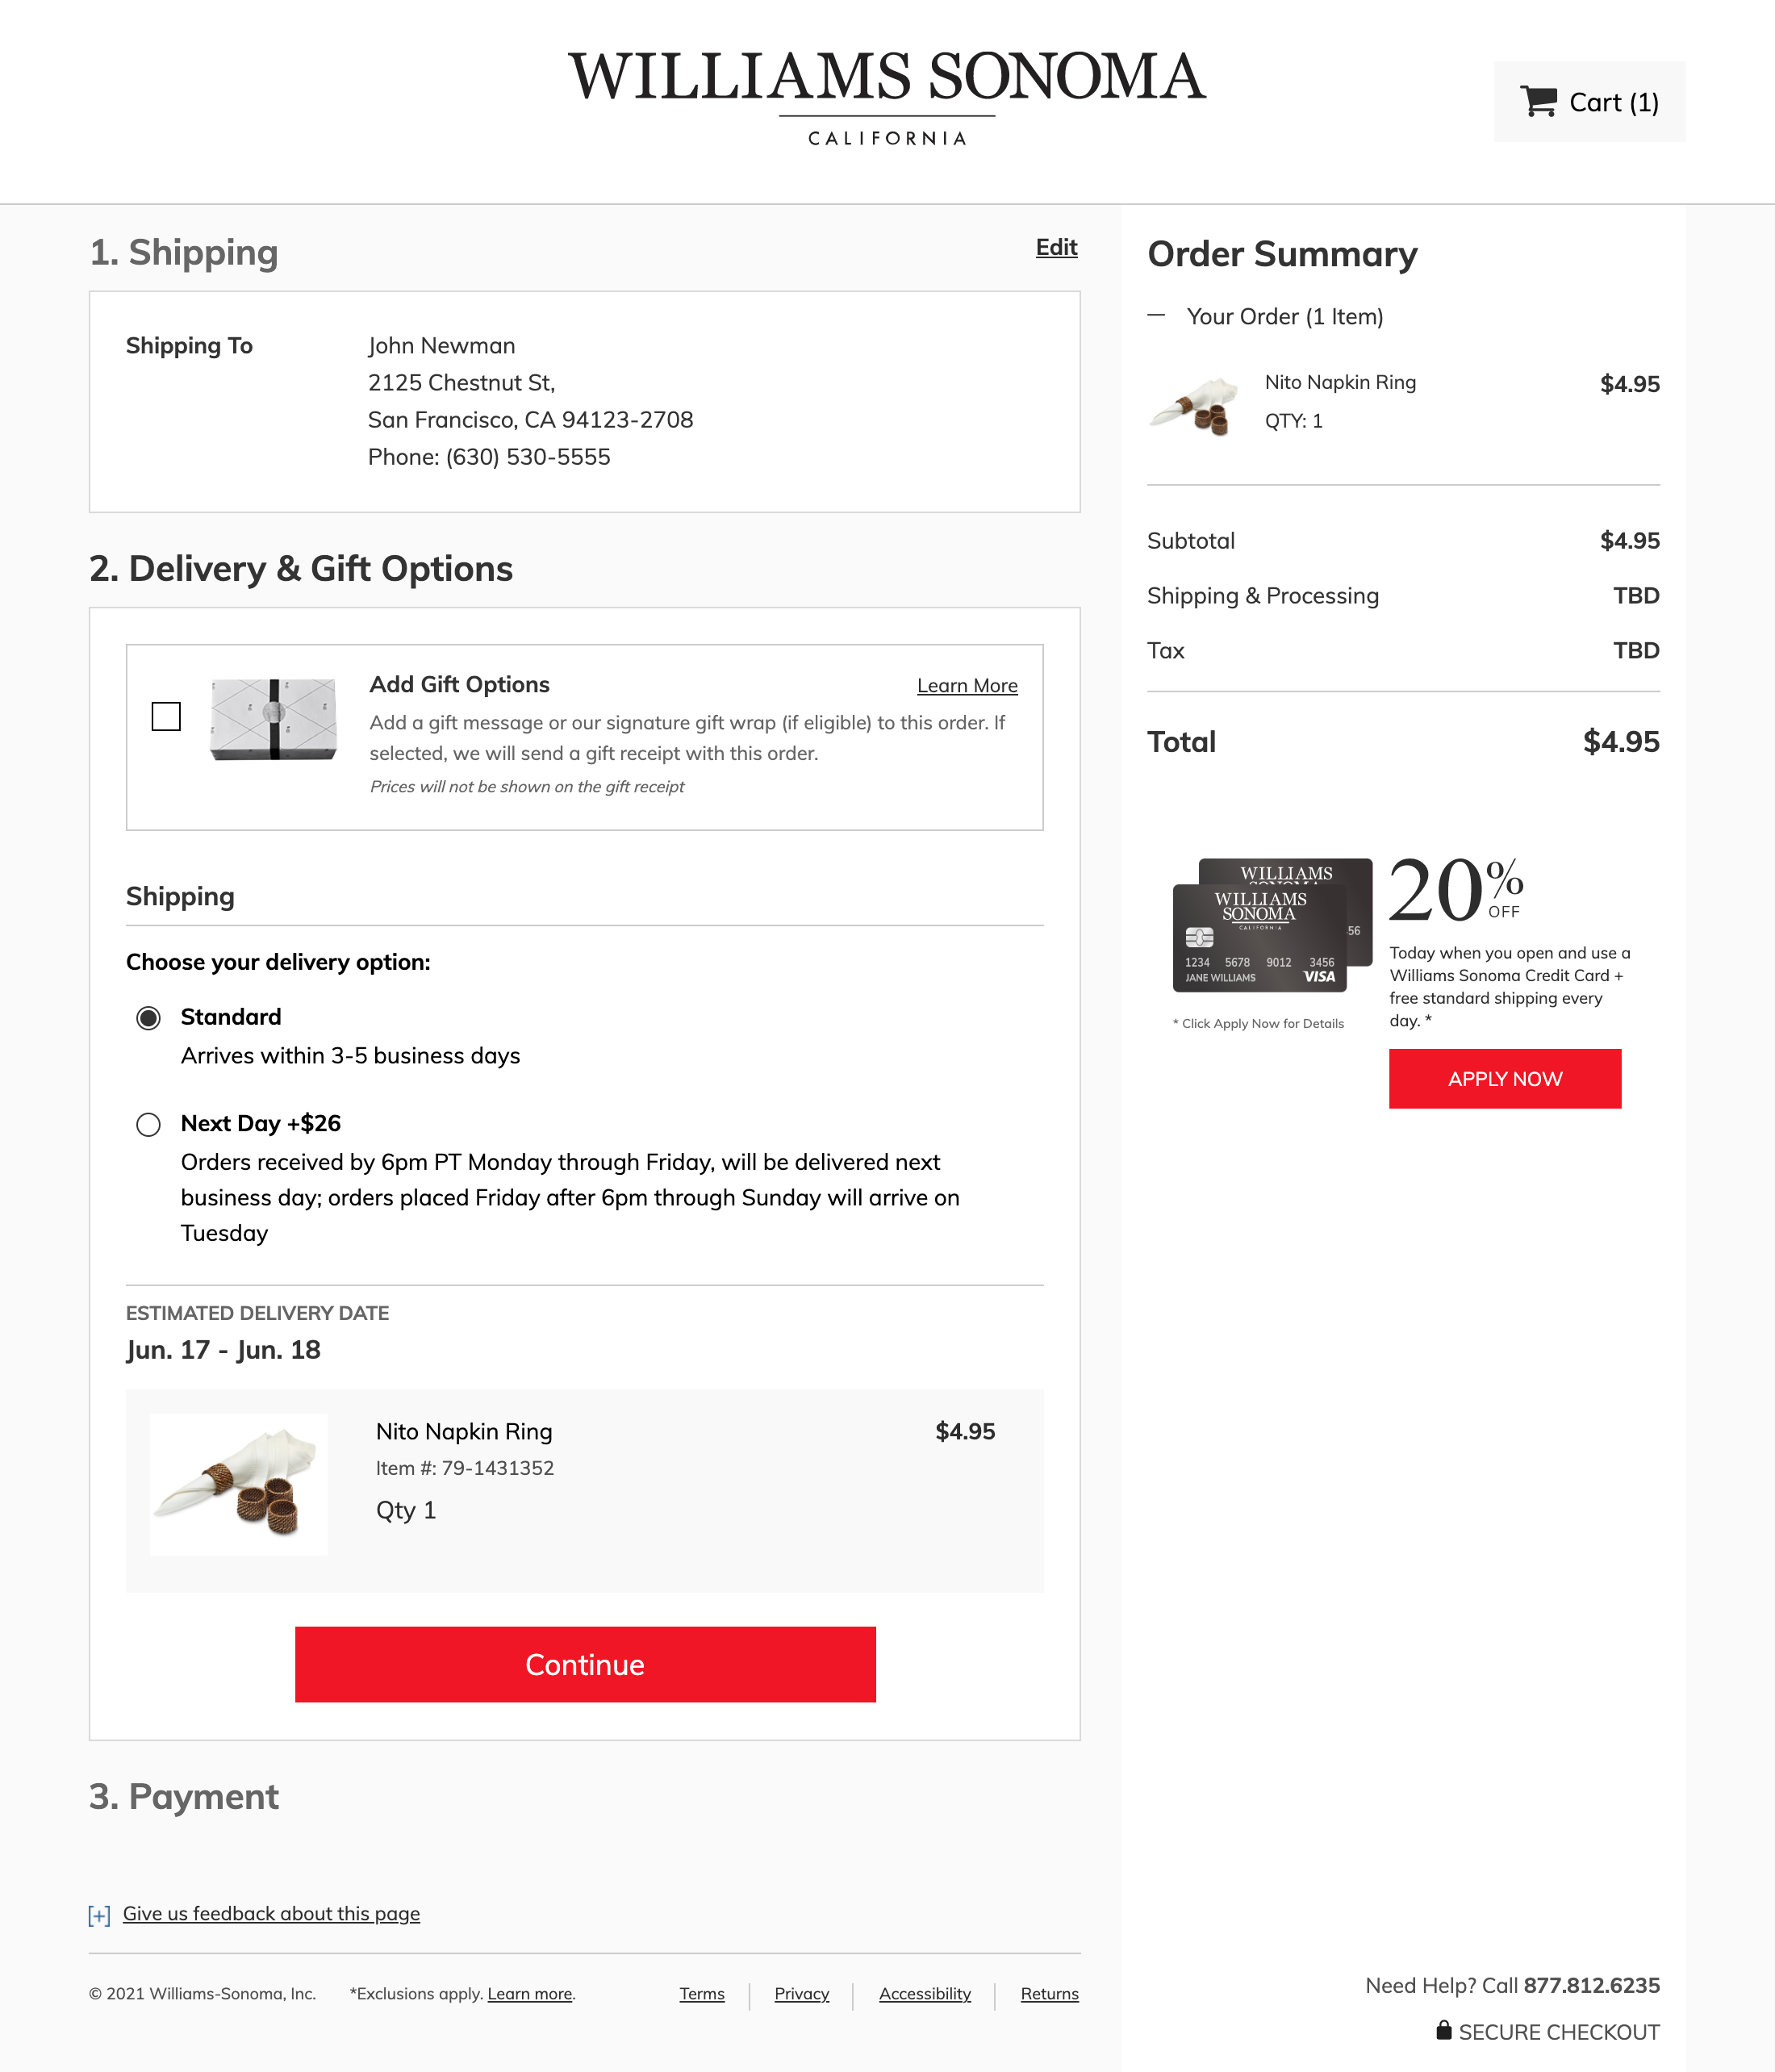Image resolution: width=1775 pixels, height=2072 pixels.
Task: Click Learn more about exclusions
Action: [x=529, y=1994]
